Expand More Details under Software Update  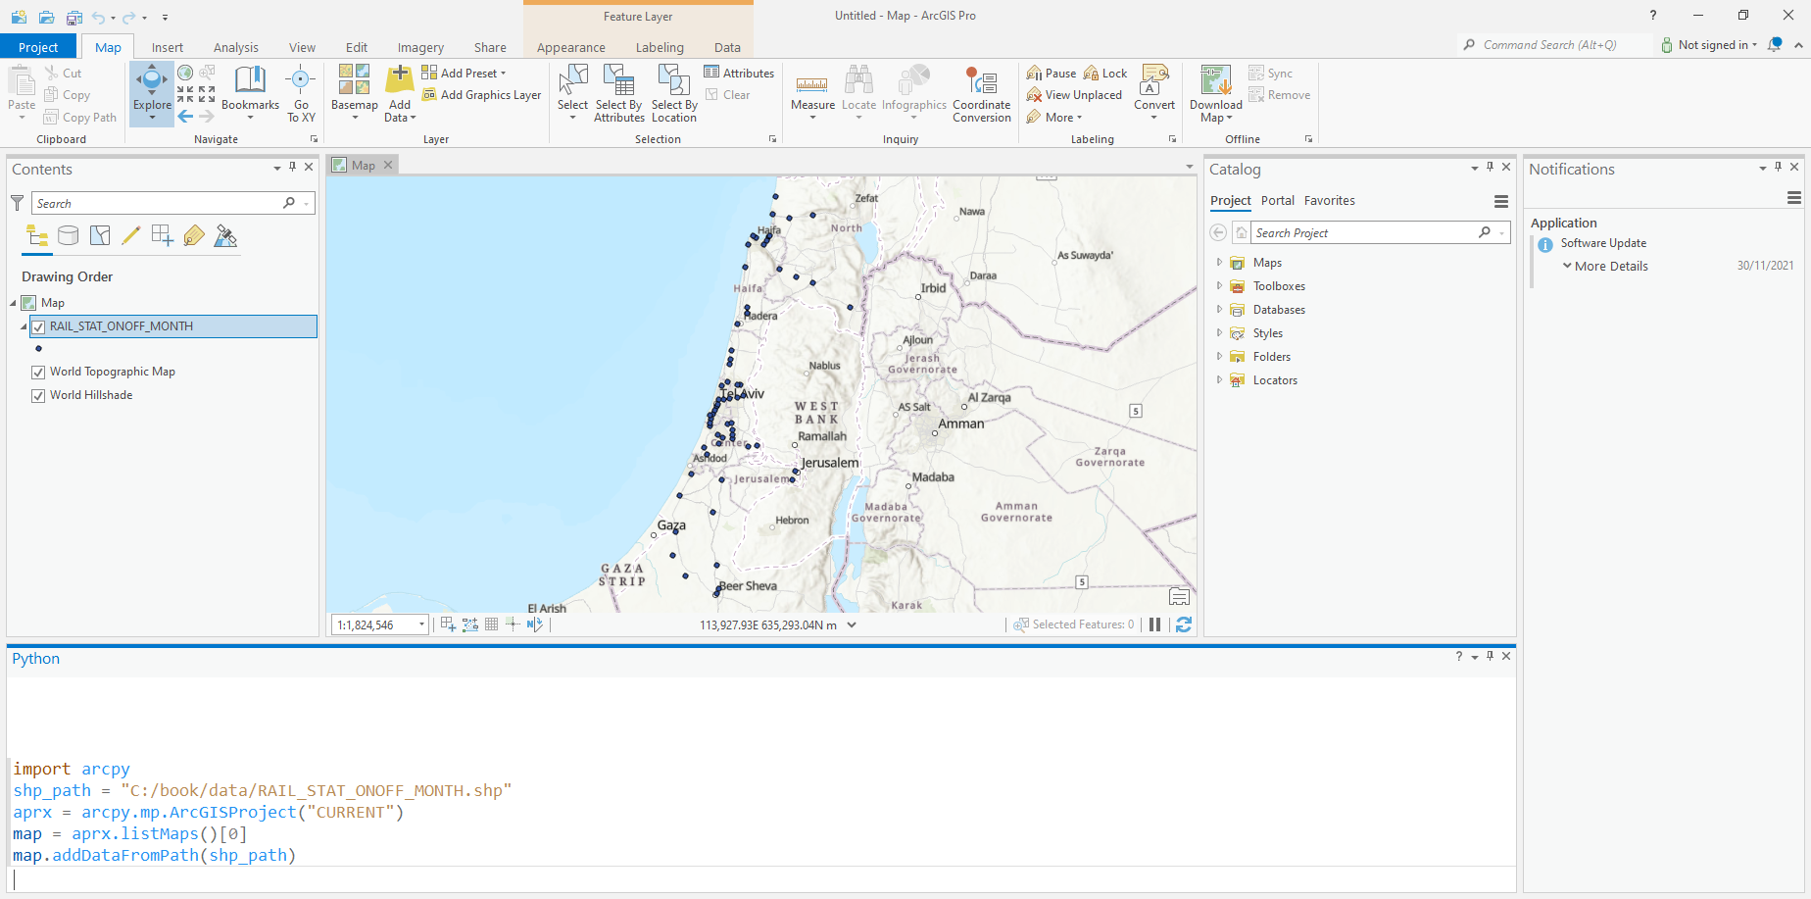tap(1568, 266)
